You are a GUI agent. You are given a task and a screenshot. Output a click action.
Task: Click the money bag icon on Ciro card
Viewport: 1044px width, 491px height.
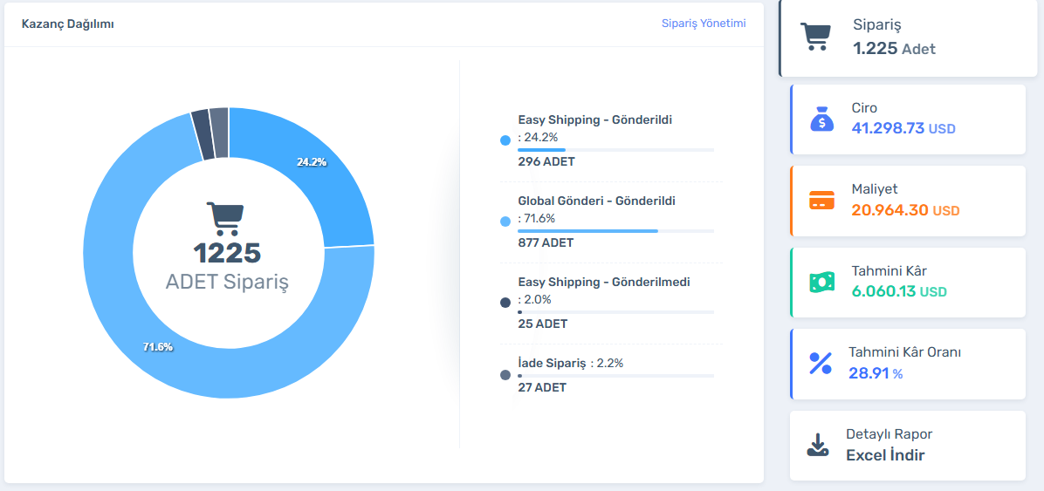[x=821, y=119]
